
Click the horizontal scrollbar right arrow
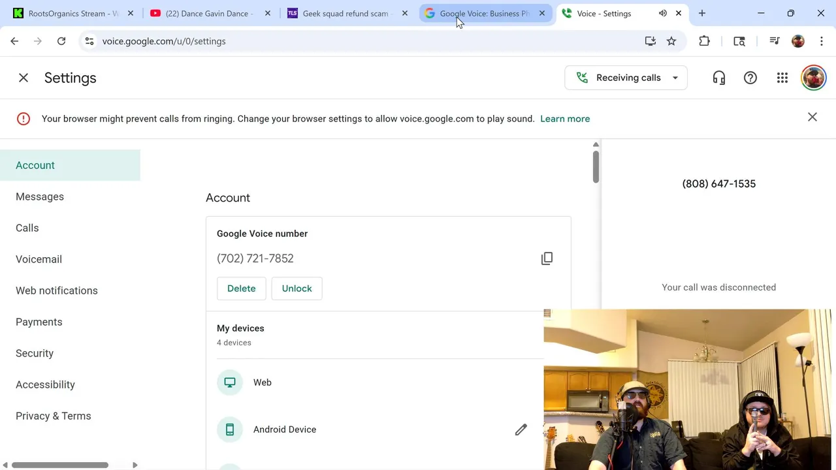tap(135, 465)
